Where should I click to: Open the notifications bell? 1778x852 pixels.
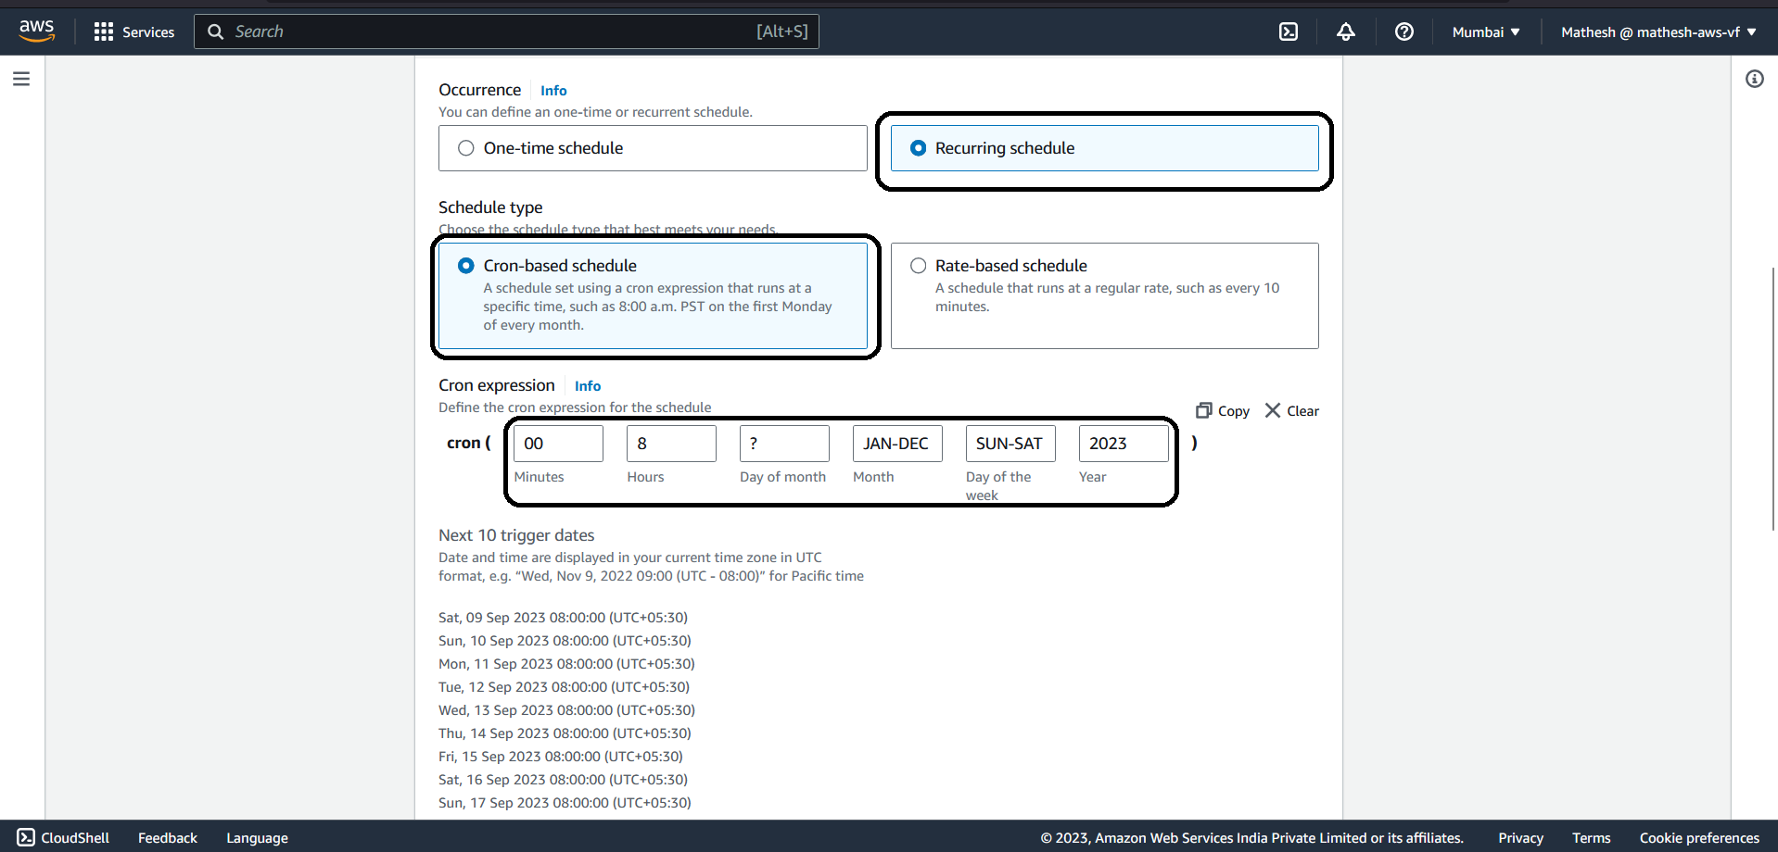1346,31
